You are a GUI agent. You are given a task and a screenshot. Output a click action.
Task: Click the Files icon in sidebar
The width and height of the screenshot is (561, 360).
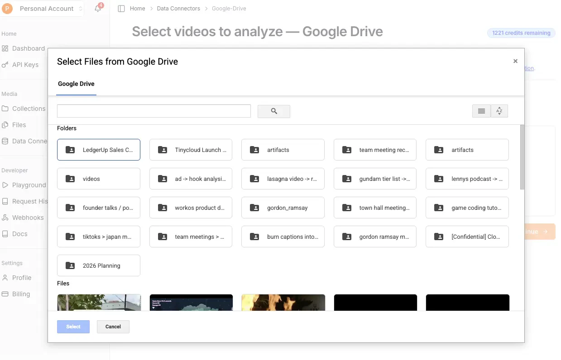pos(5,125)
